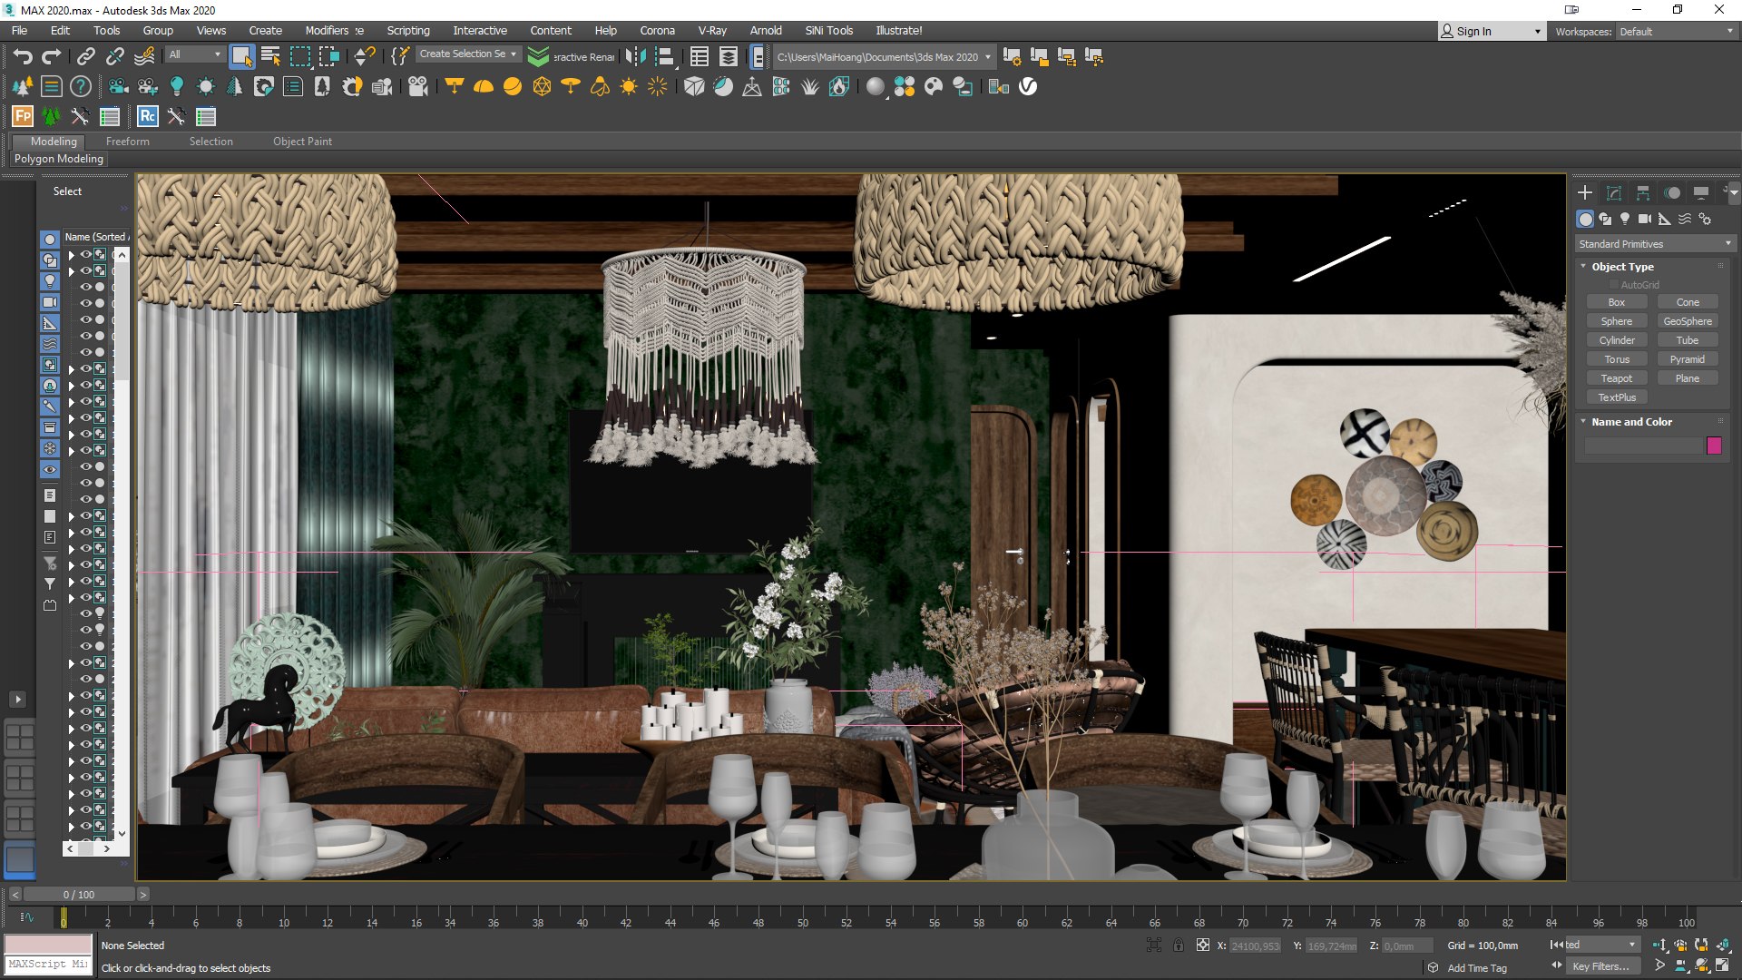
Task: Select the Lights category in the Create panel
Action: click(1625, 219)
